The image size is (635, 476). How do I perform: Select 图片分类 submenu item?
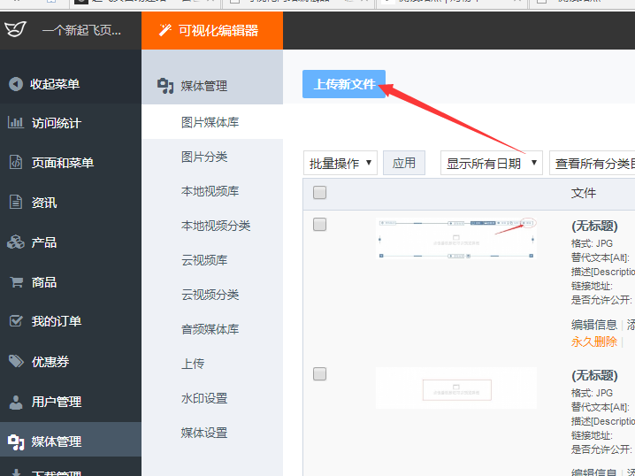point(204,157)
